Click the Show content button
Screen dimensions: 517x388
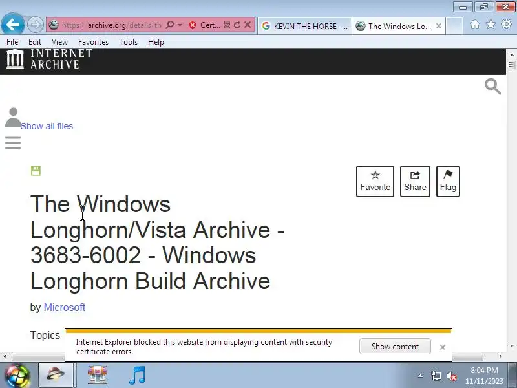pyautogui.click(x=395, y=347)
